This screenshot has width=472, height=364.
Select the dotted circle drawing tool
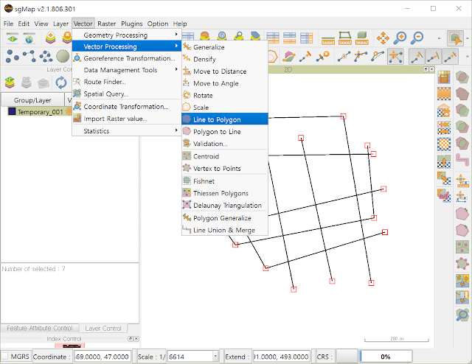63,56
